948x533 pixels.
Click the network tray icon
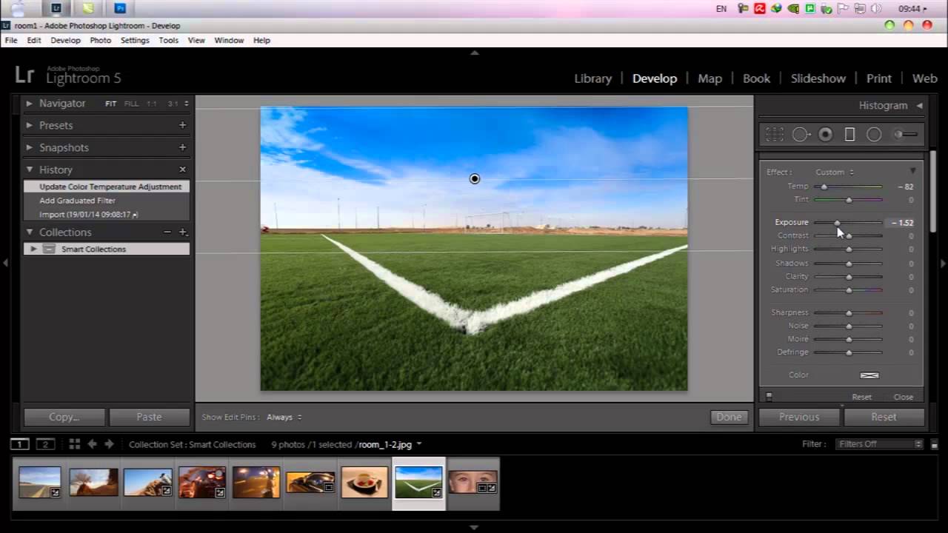coord(860,9)
